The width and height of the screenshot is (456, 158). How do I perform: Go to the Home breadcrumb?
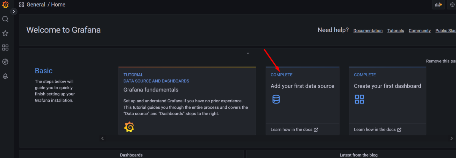coord(58,5)
